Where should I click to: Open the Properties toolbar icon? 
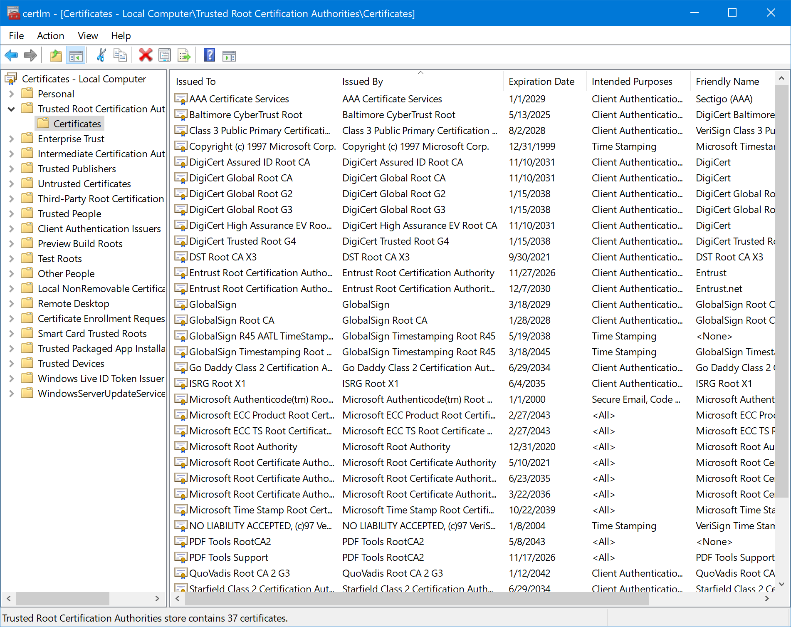[x=165, y=55]
